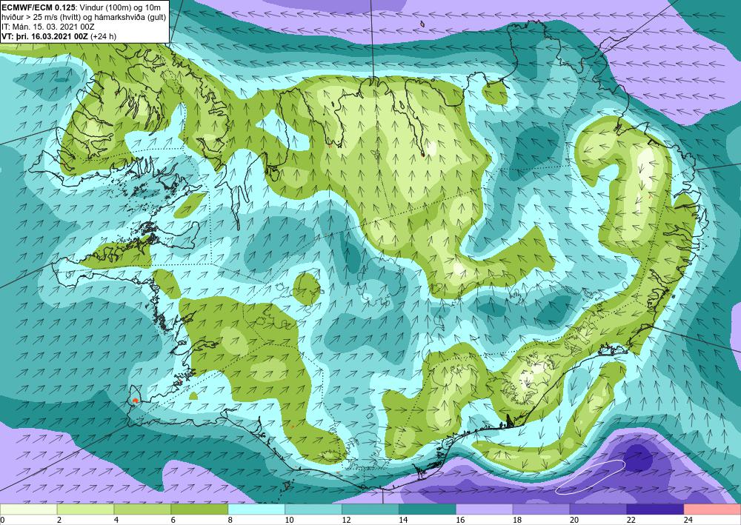Click the pink above-24 m/s legend swatch

[x=713, y=509]
